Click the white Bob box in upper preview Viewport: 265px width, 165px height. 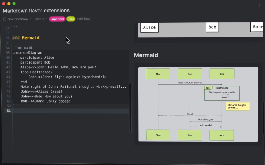coord(212,27)
